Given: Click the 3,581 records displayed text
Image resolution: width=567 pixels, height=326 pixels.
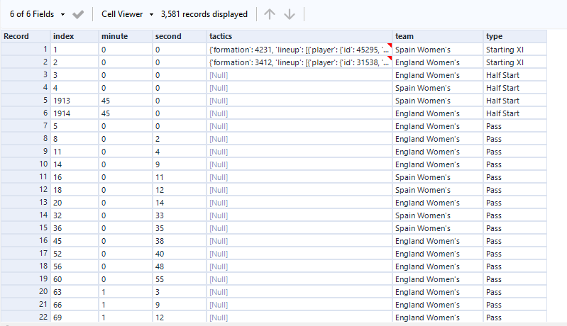Looking at the screenshot, I should (x=204, y=14).
